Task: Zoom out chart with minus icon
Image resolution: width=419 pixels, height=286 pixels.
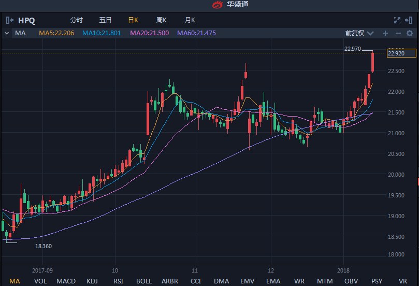Action: (398, 33)
